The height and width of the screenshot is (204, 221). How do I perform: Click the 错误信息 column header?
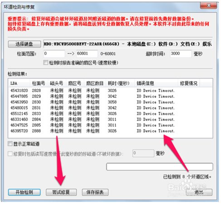pyautogui.click(x=156, y=83)
